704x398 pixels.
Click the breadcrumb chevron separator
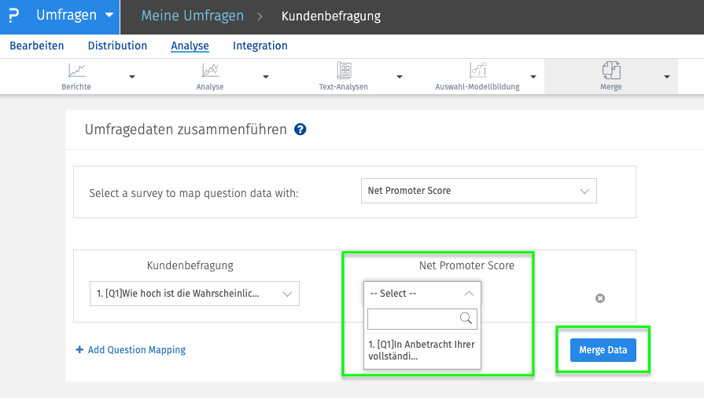click(x=260, y=16)
